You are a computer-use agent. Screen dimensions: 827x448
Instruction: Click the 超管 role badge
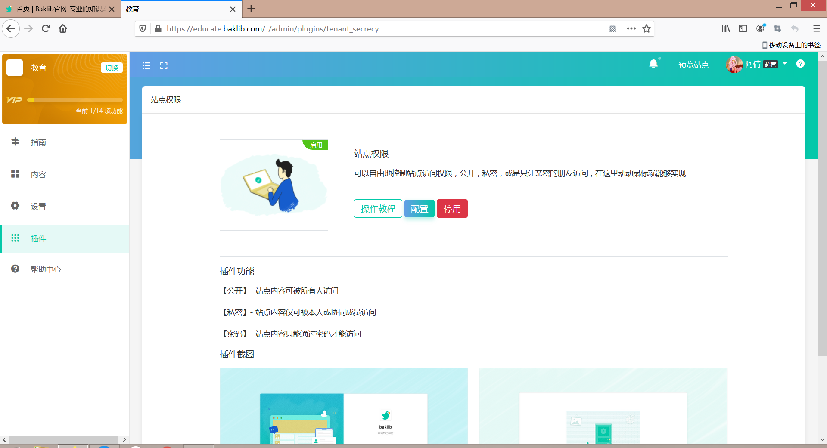(771, 65)
